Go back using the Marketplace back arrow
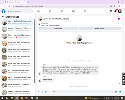Image resolution: width=125 pixels, height=100 pixels. 3,17
